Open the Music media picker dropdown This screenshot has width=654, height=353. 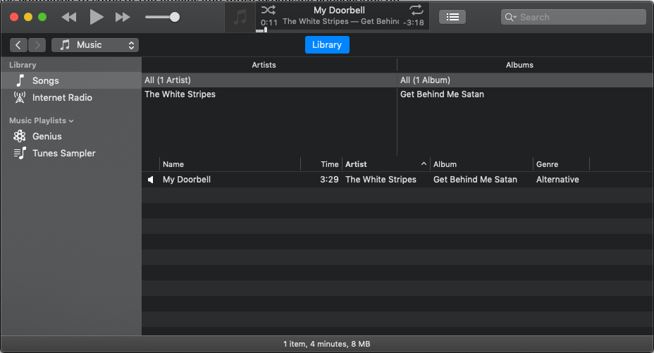[95, 45]
